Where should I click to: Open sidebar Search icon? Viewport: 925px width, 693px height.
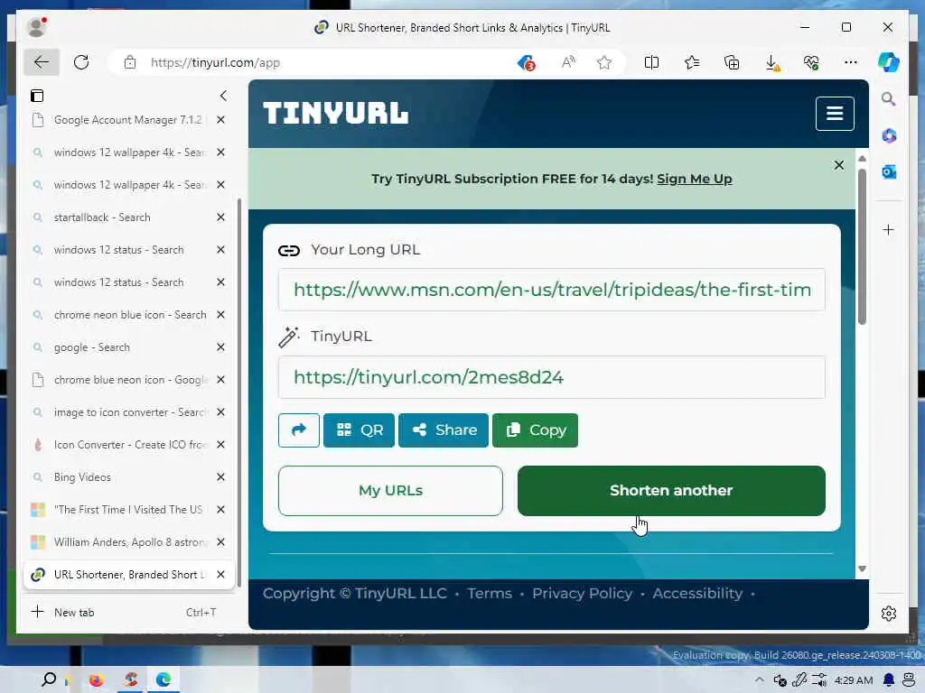pos(889,99)
